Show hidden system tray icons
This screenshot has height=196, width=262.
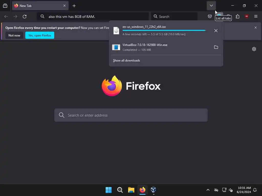208,190
